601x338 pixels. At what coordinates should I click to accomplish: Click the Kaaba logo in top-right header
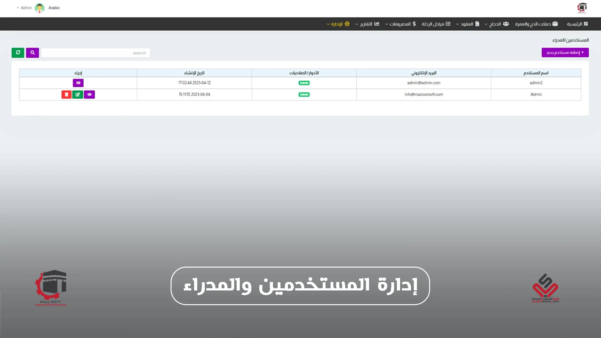pyautogui.click(x=582, y=8)
